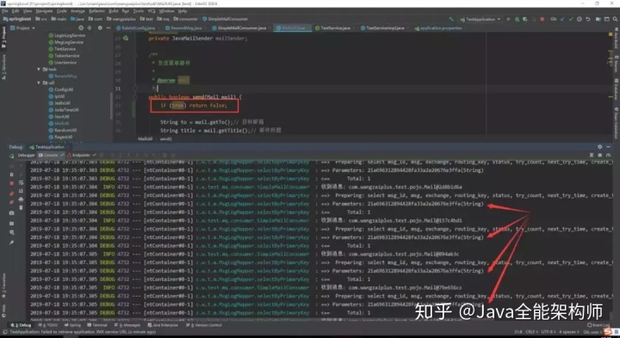Open the Build menu
The width and height of the screenshot is (620, 338).
114,11
